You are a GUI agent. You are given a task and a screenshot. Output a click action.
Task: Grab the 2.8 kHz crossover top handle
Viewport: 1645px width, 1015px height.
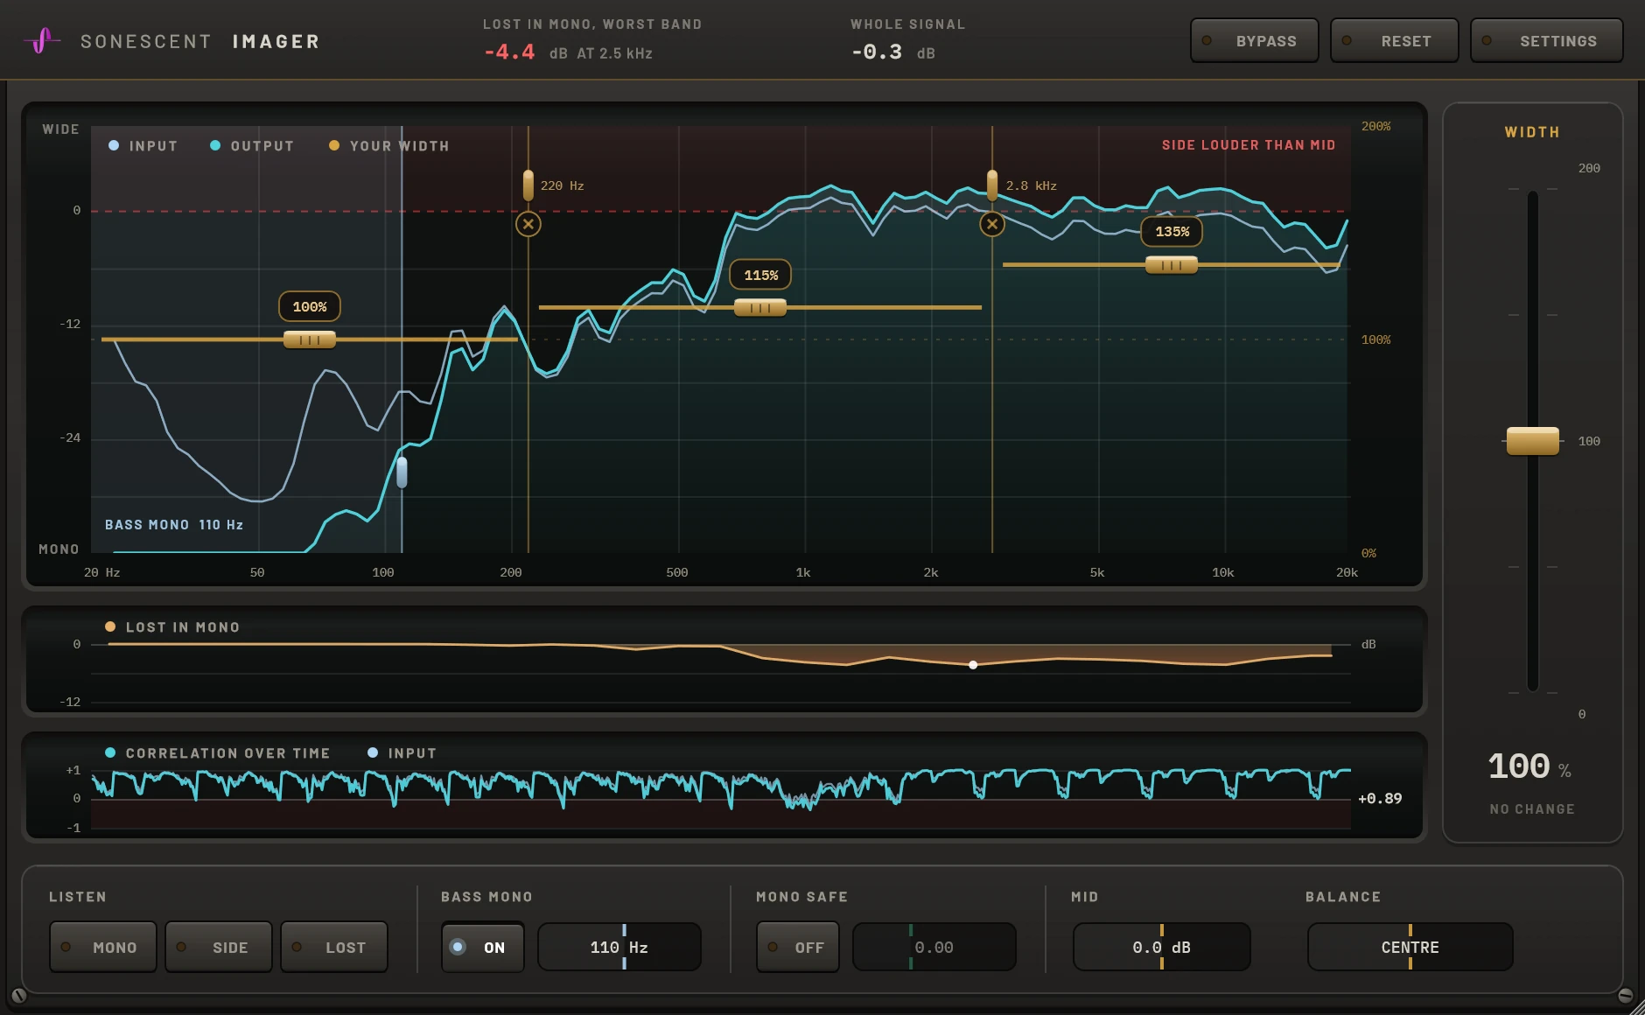pos(991,185)
